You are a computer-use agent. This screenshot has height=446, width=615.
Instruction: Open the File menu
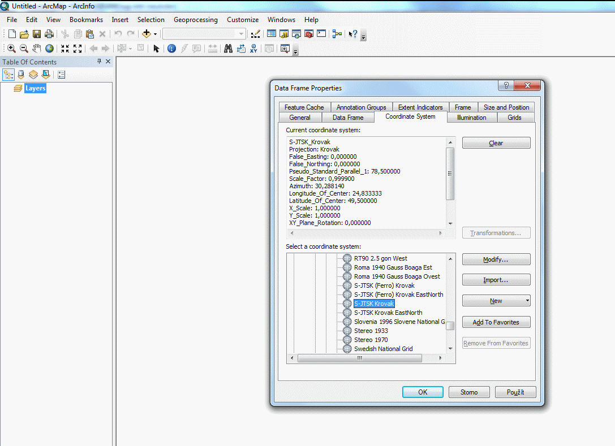[12, 20]
